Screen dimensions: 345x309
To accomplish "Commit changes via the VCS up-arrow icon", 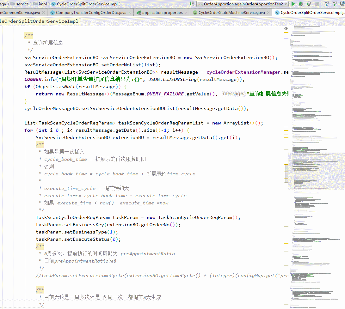I will pyautogui.click(x=335, y=4).
